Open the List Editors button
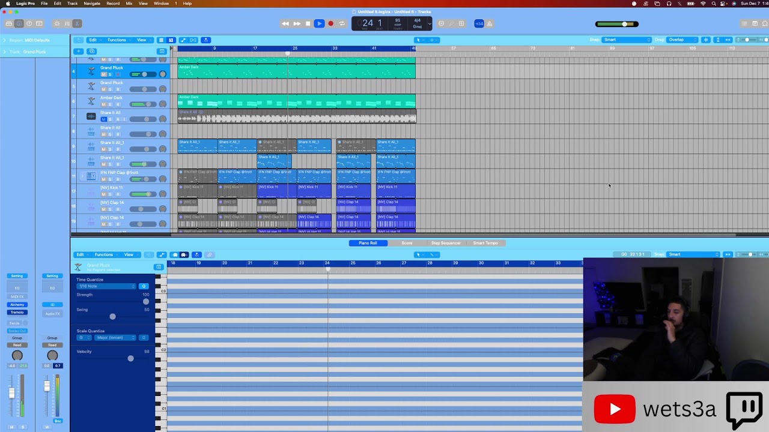Image resolution: width=769 pixels, height=432 pixels. coord(744,24)
